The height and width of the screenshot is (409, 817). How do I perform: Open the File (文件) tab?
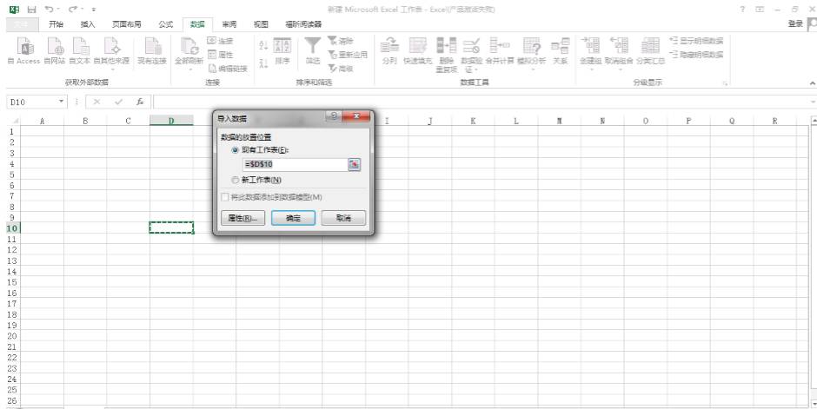tap(22, 24)
